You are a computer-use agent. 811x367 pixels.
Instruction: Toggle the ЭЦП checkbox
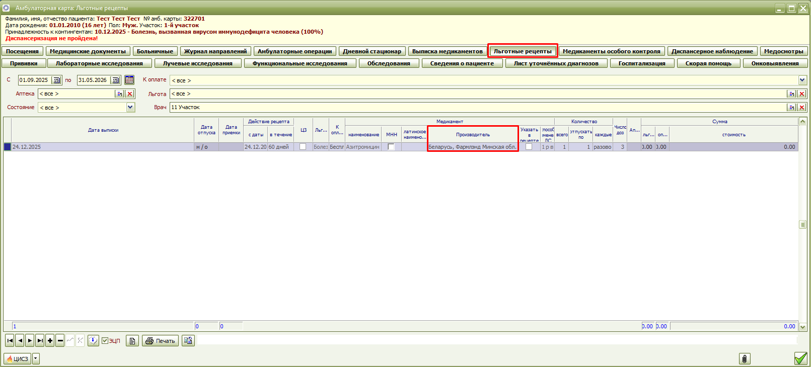[x=105, y=341]
